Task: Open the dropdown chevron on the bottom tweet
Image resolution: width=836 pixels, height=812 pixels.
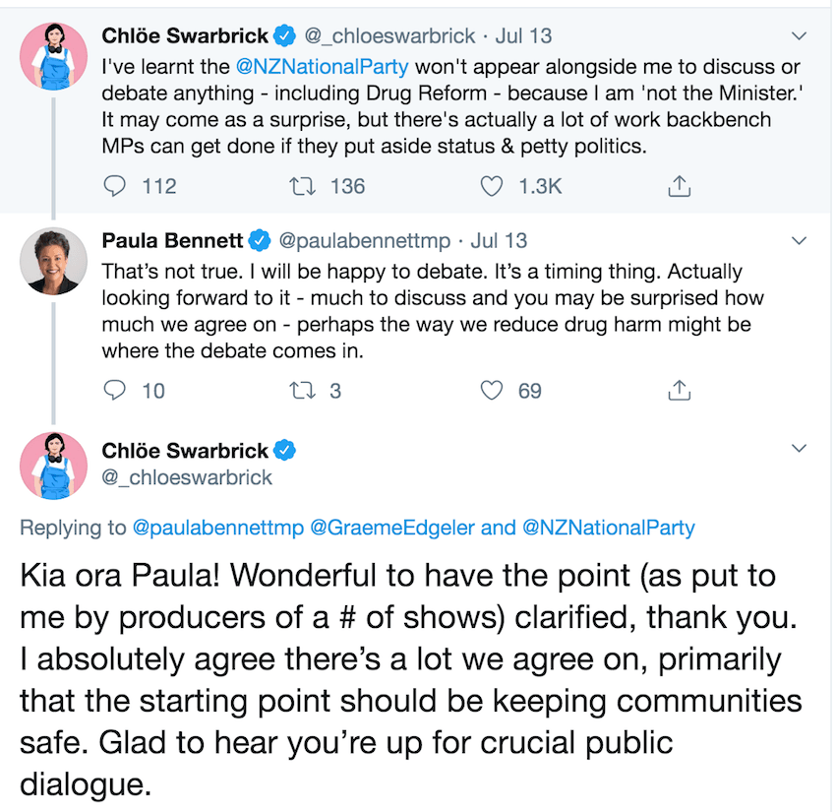Action: point(800,450)
